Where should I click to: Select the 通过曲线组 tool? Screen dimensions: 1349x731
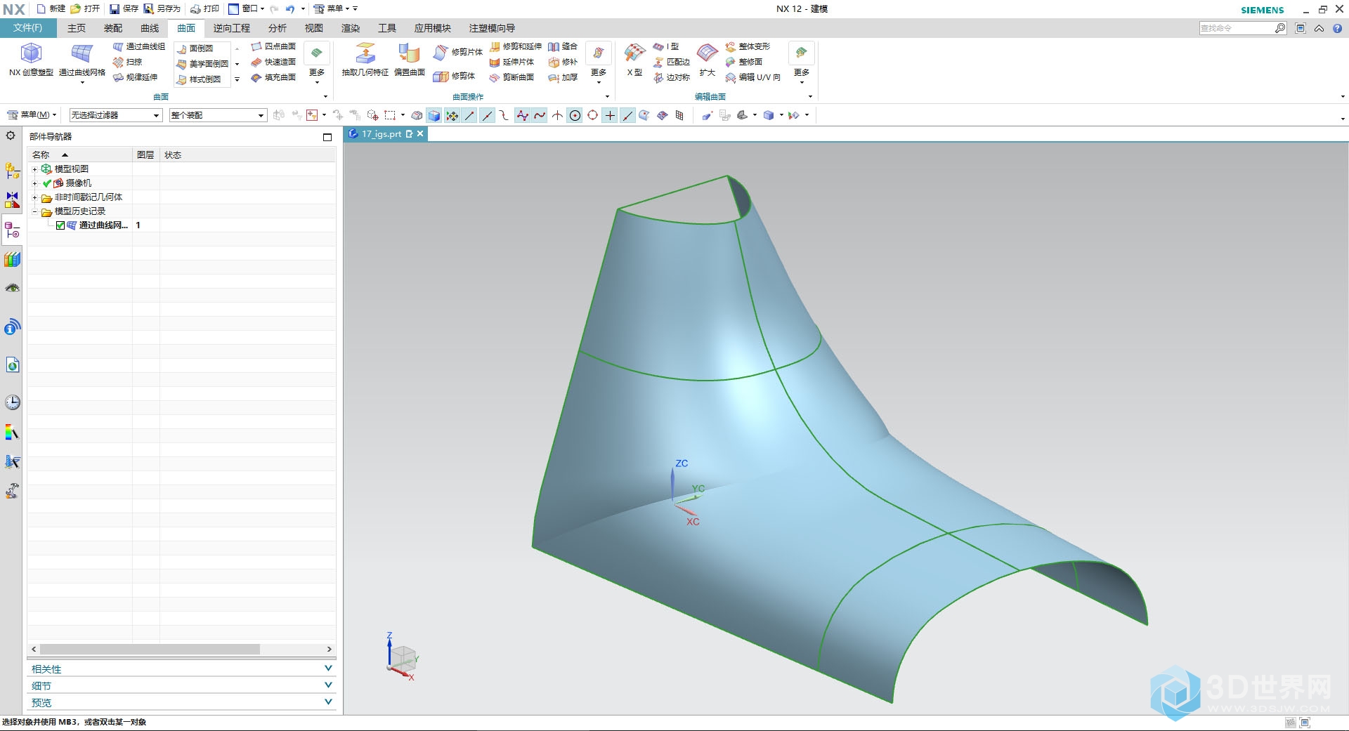[138, 46]
